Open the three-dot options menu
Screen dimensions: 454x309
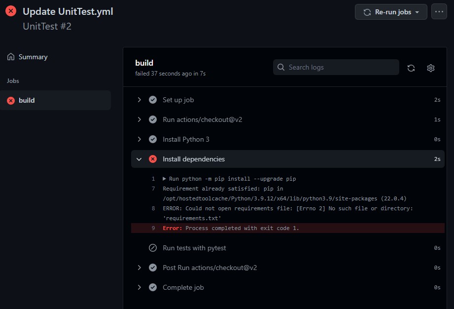coord(439,11)
